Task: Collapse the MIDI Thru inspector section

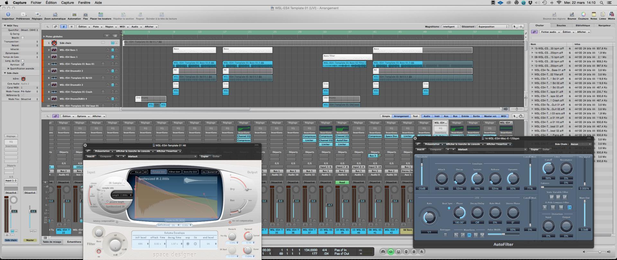Action: tap(5, 25)
